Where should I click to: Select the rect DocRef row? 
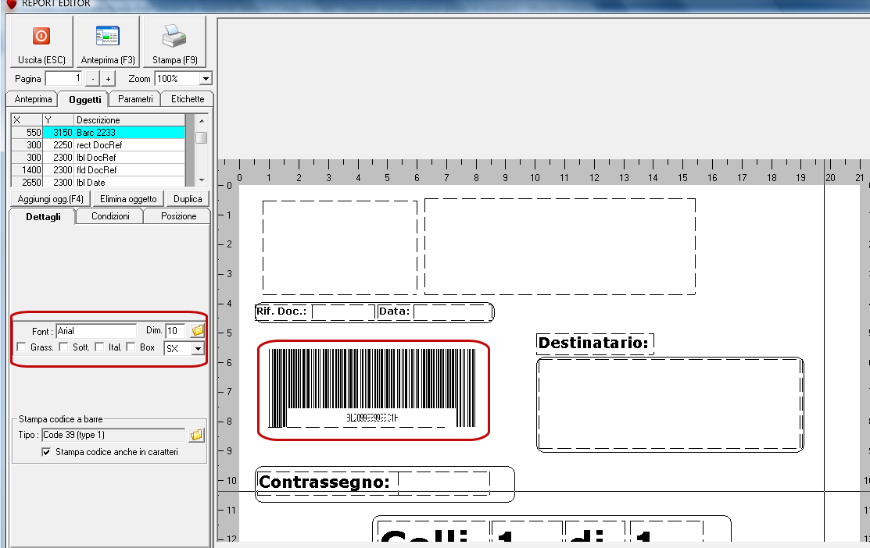(x=98, y=145)
